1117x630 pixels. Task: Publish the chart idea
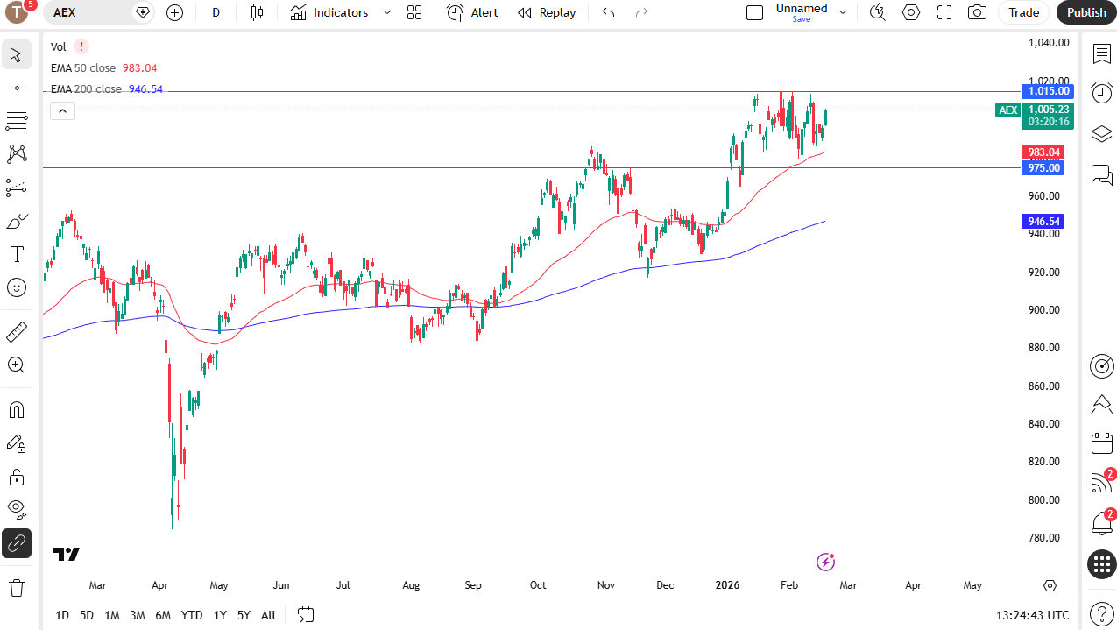coord(1086,12)
